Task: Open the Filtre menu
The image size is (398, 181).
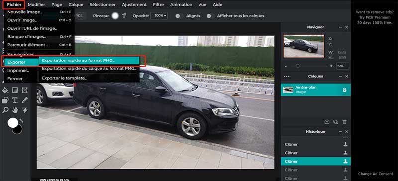Action: click(x=158, y=5)
